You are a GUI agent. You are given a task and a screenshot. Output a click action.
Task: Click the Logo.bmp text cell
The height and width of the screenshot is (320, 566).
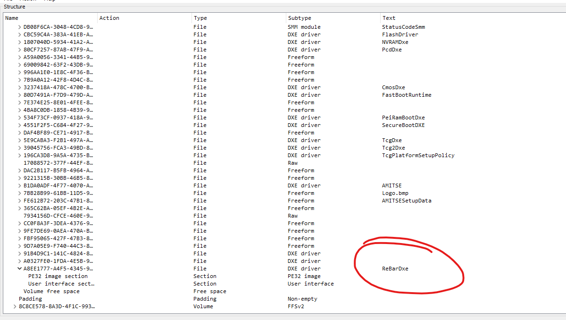[395, 193]
